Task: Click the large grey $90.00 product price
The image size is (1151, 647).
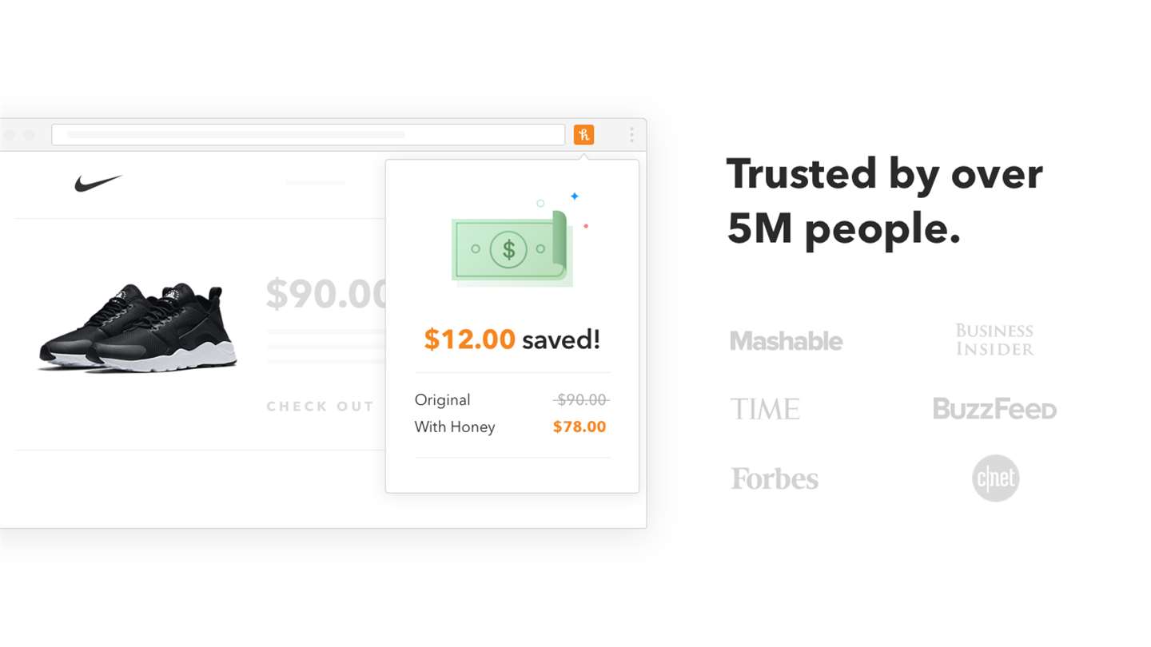Action: tap(326, 294)
